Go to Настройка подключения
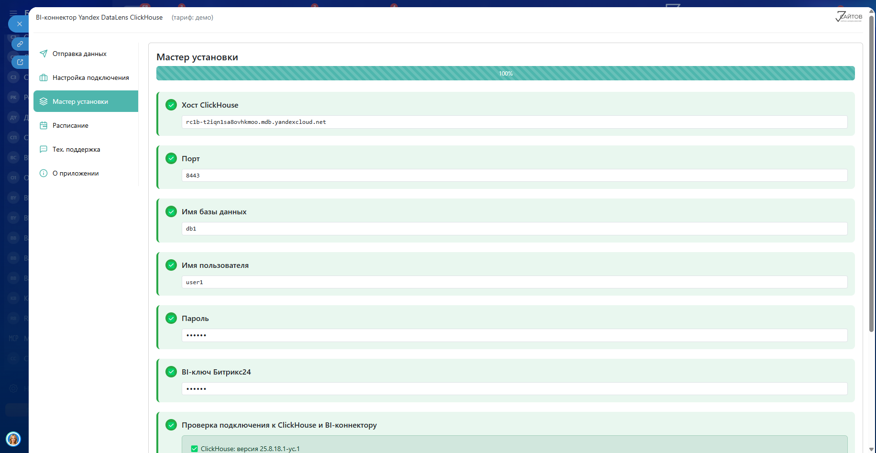The height and width of the screenshot is (453, 876). click(86, 77)
